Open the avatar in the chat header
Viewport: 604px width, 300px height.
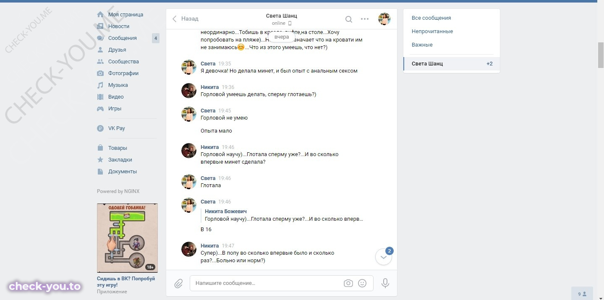(384, 19)
